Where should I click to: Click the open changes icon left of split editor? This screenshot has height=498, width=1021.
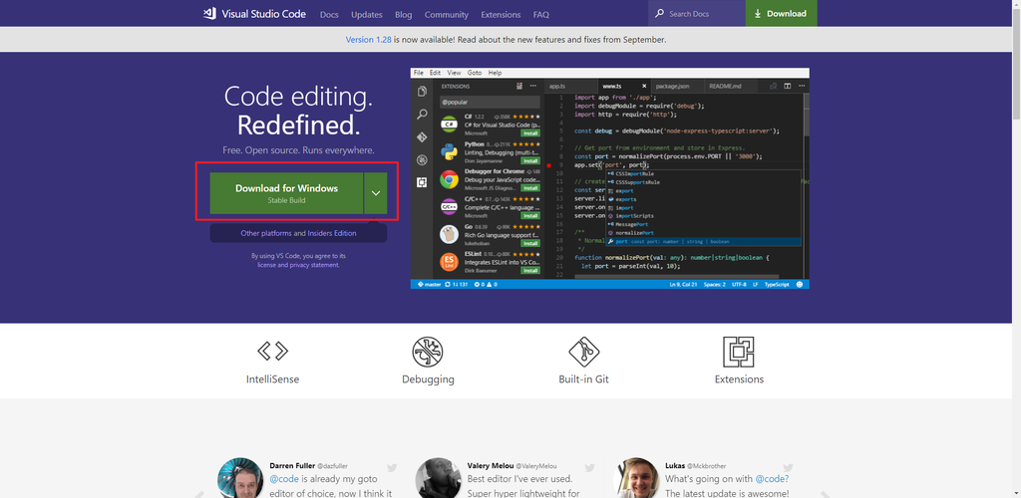773,86
